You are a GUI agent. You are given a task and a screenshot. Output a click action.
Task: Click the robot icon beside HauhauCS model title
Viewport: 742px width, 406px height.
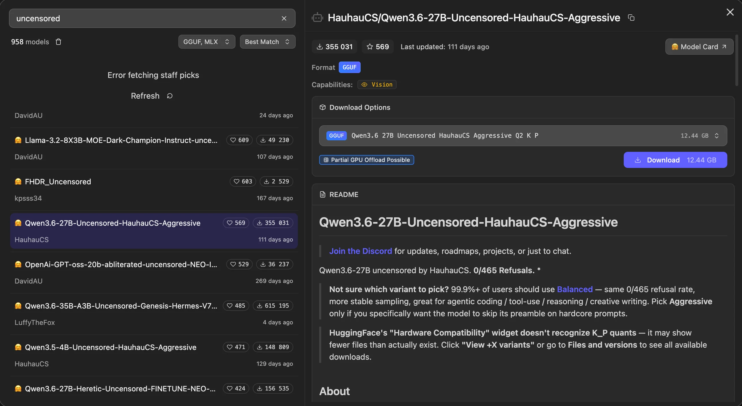coord(317,18)
